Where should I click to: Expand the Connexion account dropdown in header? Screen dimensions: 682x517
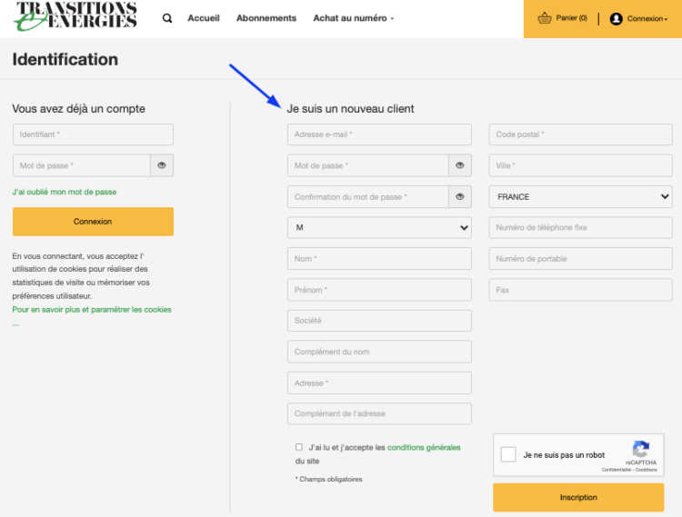pos(647,18)
